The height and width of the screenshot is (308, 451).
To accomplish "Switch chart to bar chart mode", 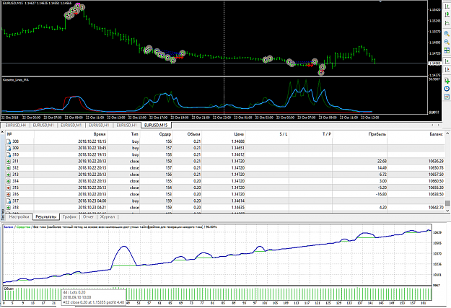I will [447, 6].
